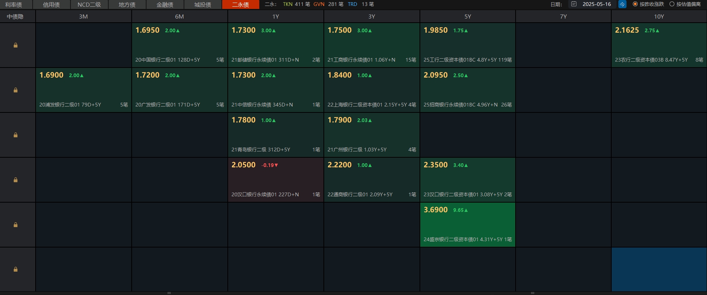
Task: Click the date field 2025-05-16
Action: point(597,4)
